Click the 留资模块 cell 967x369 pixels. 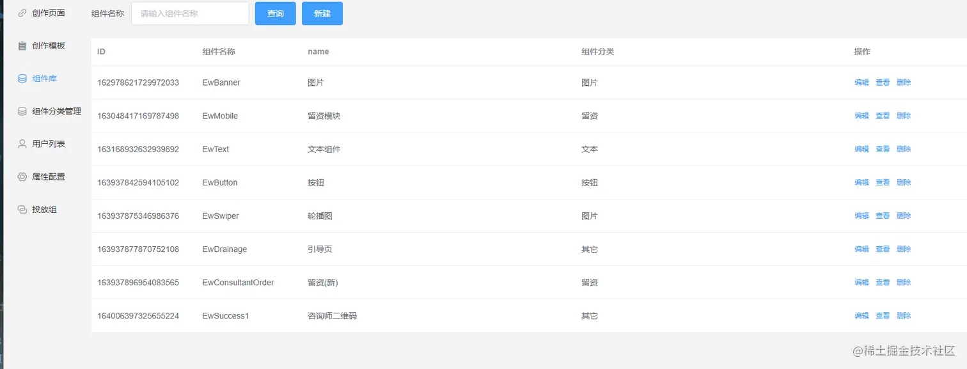[324, 116]
